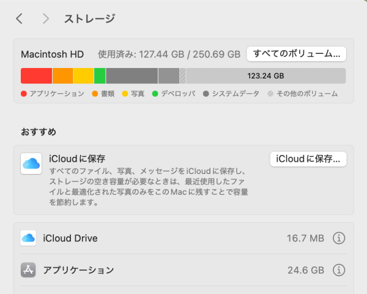Go forward with the right chevron
Screen dimensions: 367x294
pos(46,19)
